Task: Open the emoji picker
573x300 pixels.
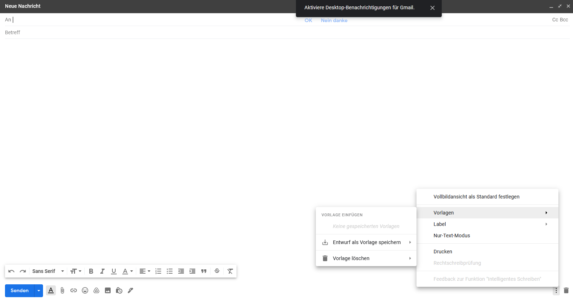Action: pyautogui.click(x=85, y=291)
